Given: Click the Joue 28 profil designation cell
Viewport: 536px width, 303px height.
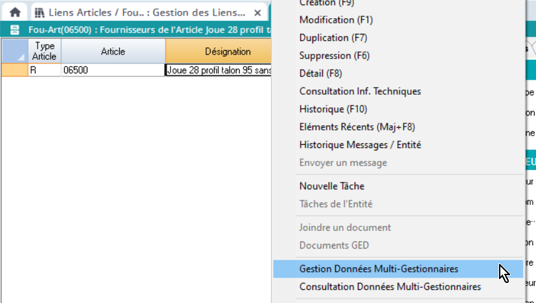Looking at the screenshot, I should (219, 71).
